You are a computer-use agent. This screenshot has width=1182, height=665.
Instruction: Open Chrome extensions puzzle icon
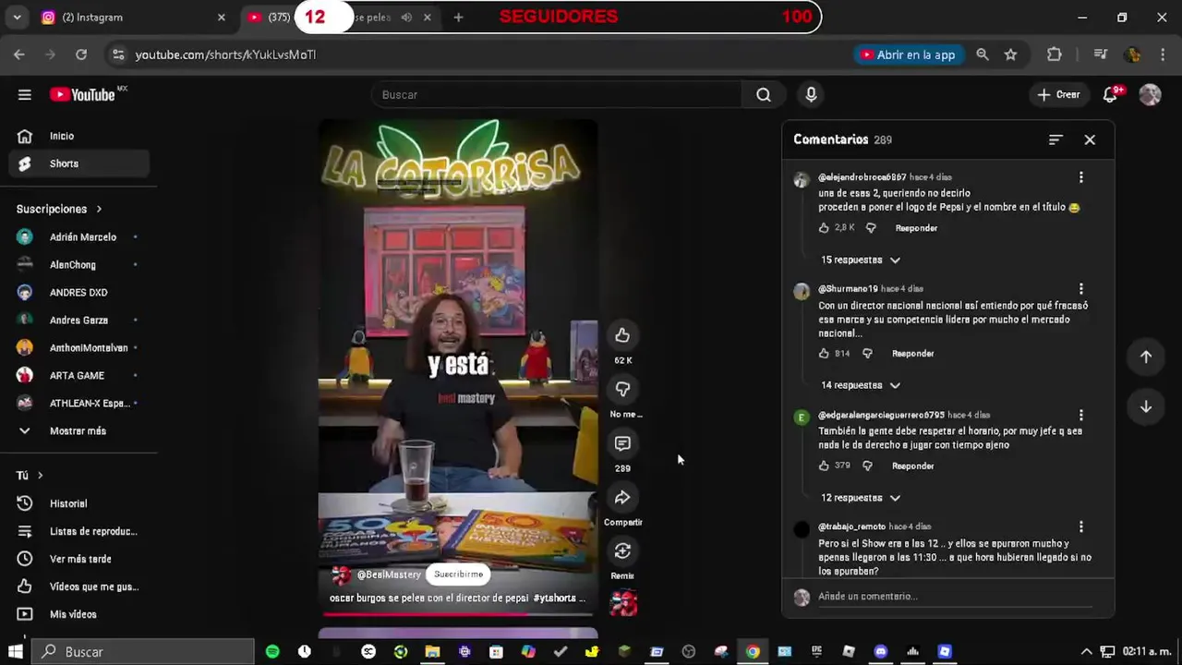(x=1055, y=54)
